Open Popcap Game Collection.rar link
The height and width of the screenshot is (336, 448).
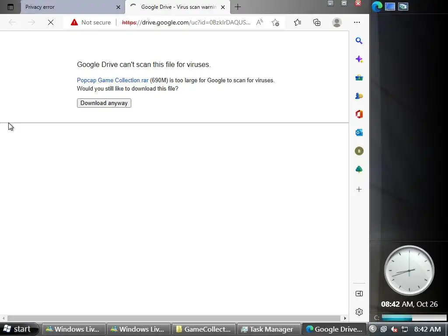tap(112, 80)
